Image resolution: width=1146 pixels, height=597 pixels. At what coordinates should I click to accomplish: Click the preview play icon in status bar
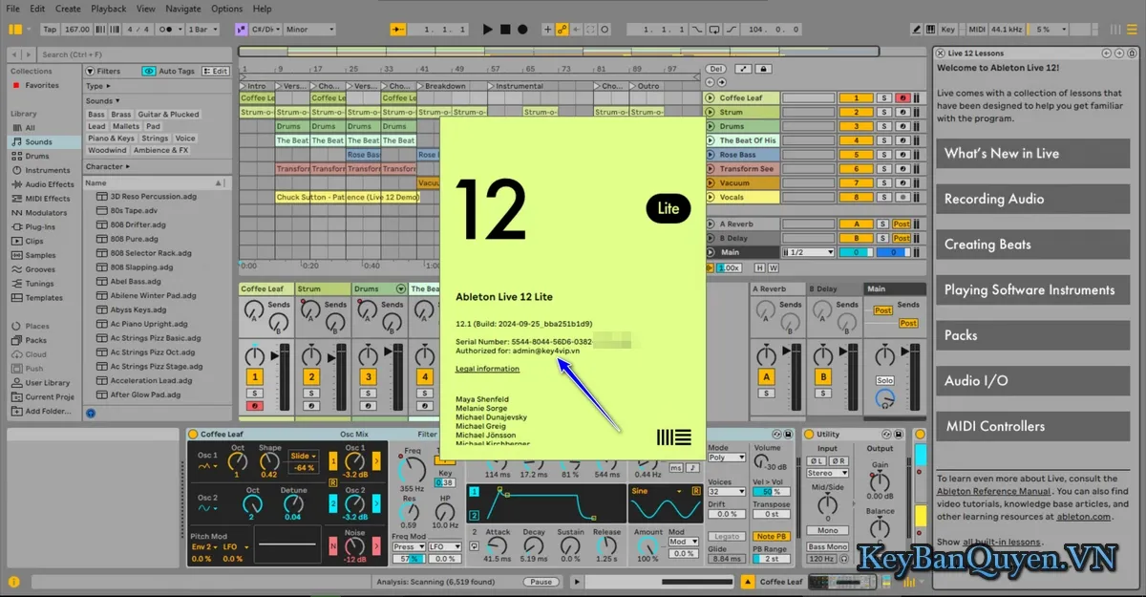click(x=576, y=581)
